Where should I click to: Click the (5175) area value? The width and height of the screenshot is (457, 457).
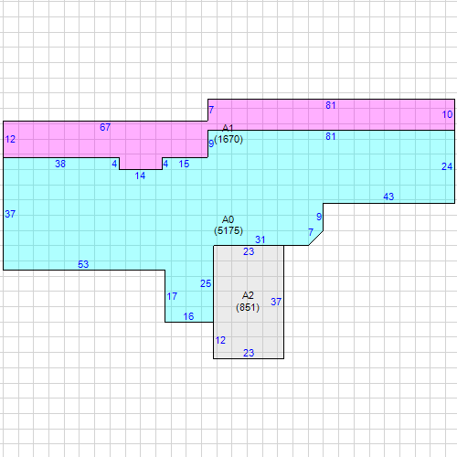click(228, 230)
